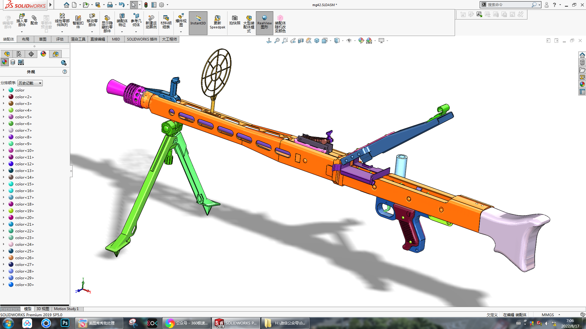Switch to the SOLIDWORKS 插件 ribbon tab
The height and width of the screenshot is (329, 586).
click(x=142, y=39)
